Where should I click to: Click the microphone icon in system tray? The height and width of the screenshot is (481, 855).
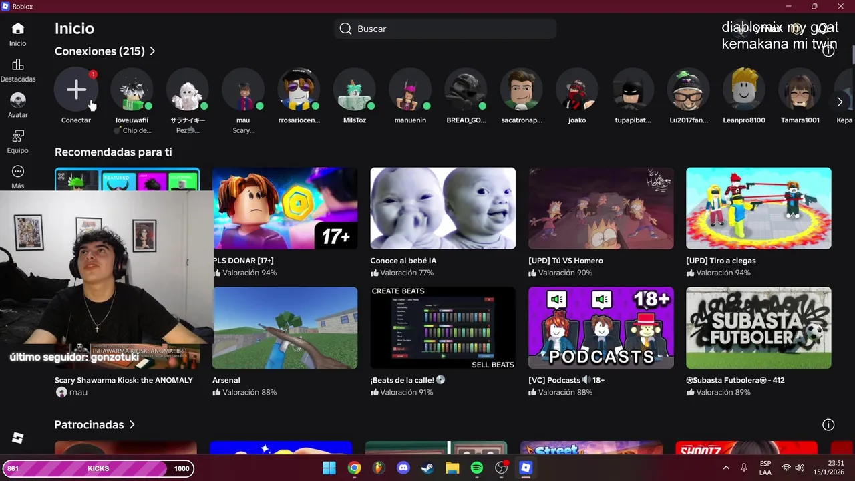coord(744,468)
